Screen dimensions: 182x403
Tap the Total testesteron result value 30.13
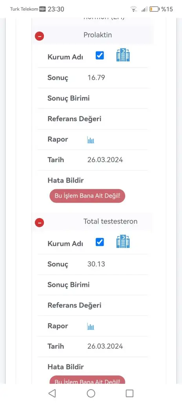pos(96,264)
